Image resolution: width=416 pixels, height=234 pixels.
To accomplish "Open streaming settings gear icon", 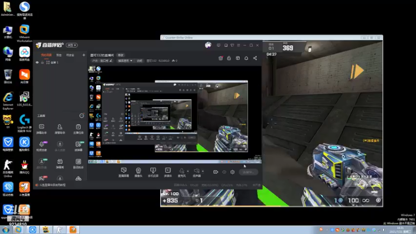I will coord(232,172).
